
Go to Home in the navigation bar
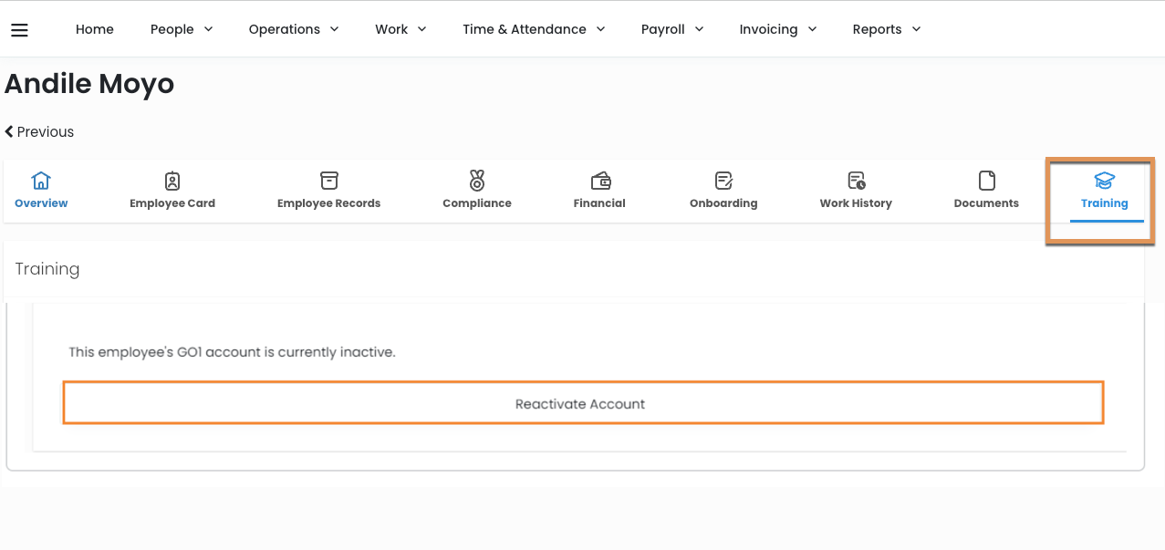95,29
